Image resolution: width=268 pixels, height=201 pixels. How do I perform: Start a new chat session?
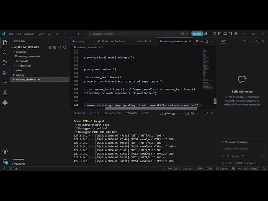click(x=236, y=41)
